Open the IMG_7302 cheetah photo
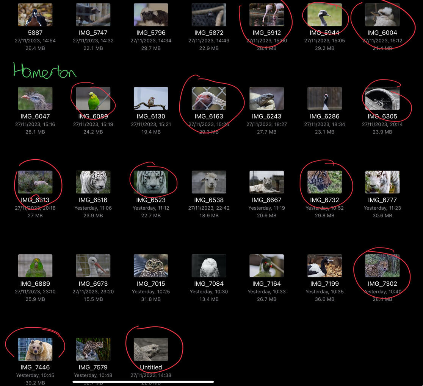This screenshot has width=423, height=386. (x=382, y=266)
